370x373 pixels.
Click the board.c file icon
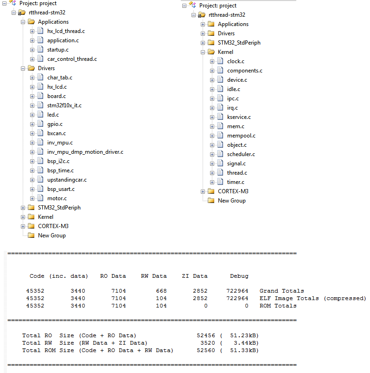[41, 96]
